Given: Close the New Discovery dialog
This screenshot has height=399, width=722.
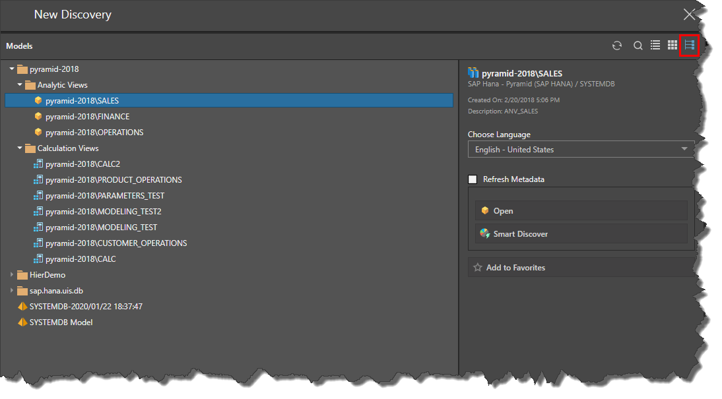Looking at the screenshot, I should coord(689,15).
